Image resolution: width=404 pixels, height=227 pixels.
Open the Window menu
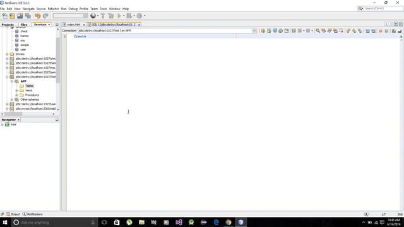point(115,9)
